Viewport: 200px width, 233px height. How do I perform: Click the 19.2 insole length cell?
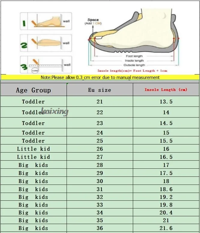pyautogui.click(x=166, y=197)
